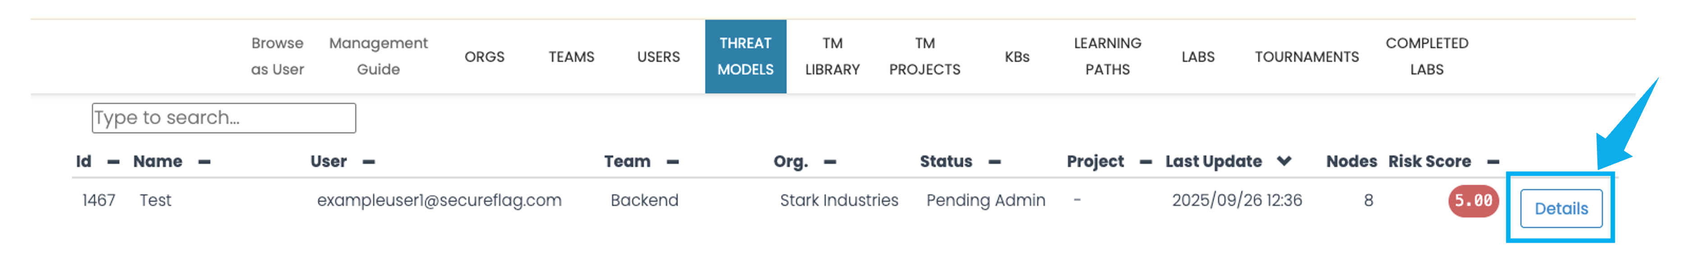
Task: Select the Completed Labs tab
Action: click(1426, 57)
